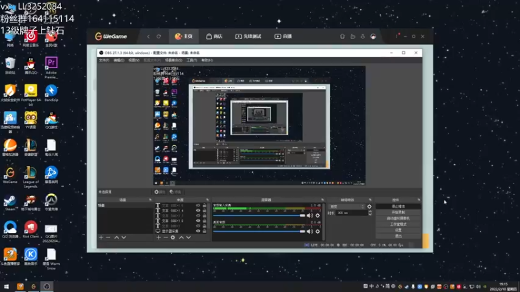Viewport: 520px width, 292px height.
Task: Move source up with the up chevron
Action: tap(181, 237)
